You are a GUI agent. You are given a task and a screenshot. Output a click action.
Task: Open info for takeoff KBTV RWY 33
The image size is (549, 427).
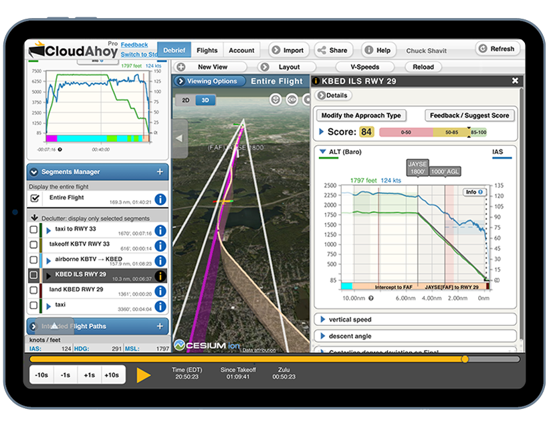coord(160,246)
